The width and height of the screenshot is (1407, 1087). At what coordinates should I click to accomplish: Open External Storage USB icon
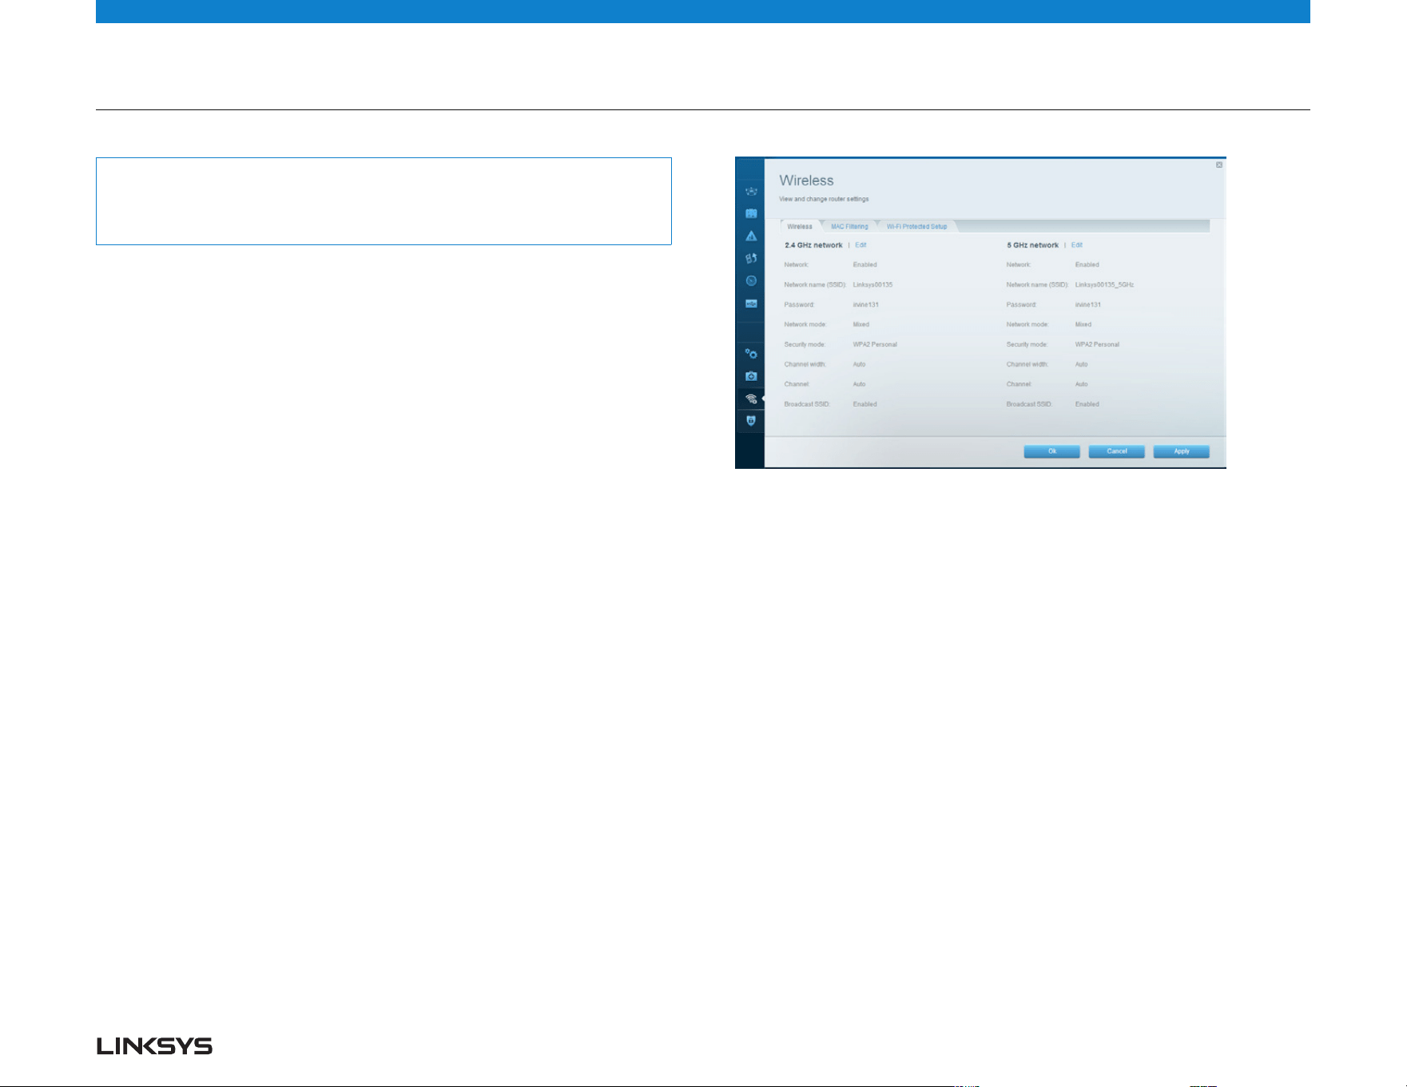point(751,303)
